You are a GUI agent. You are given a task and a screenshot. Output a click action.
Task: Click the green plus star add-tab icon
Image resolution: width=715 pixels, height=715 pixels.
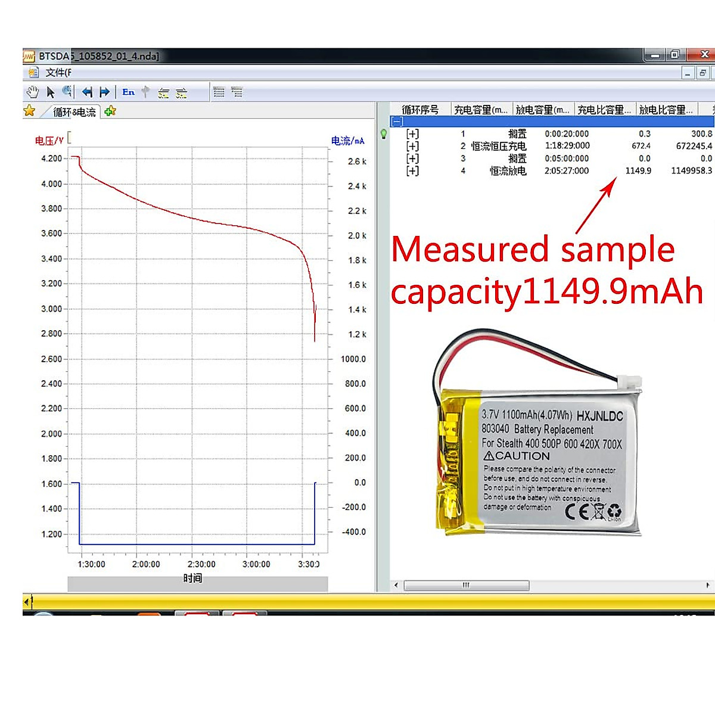click(x=110, y=111)
